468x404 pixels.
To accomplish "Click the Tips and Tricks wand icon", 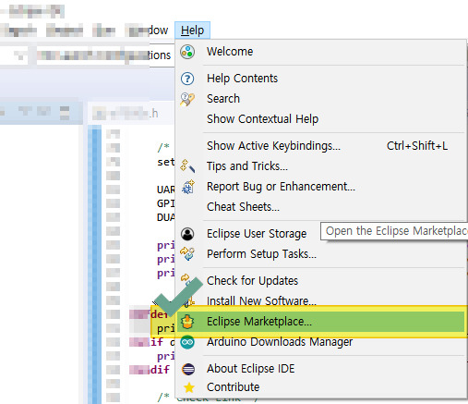I will point(187,166).
